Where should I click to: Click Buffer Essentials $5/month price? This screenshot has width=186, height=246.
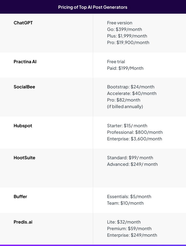pyautogui.click(x=129, y=197)
